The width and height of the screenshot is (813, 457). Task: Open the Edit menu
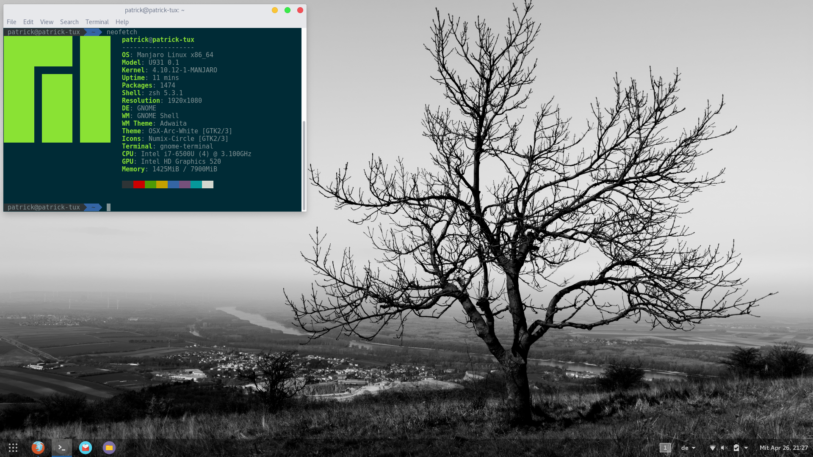pos(28,22)
